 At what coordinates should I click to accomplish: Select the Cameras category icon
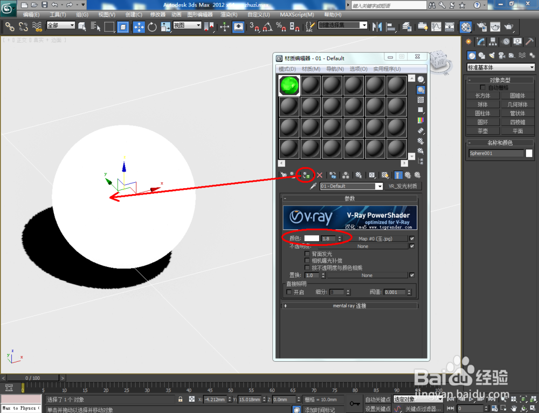coord(502,56)
